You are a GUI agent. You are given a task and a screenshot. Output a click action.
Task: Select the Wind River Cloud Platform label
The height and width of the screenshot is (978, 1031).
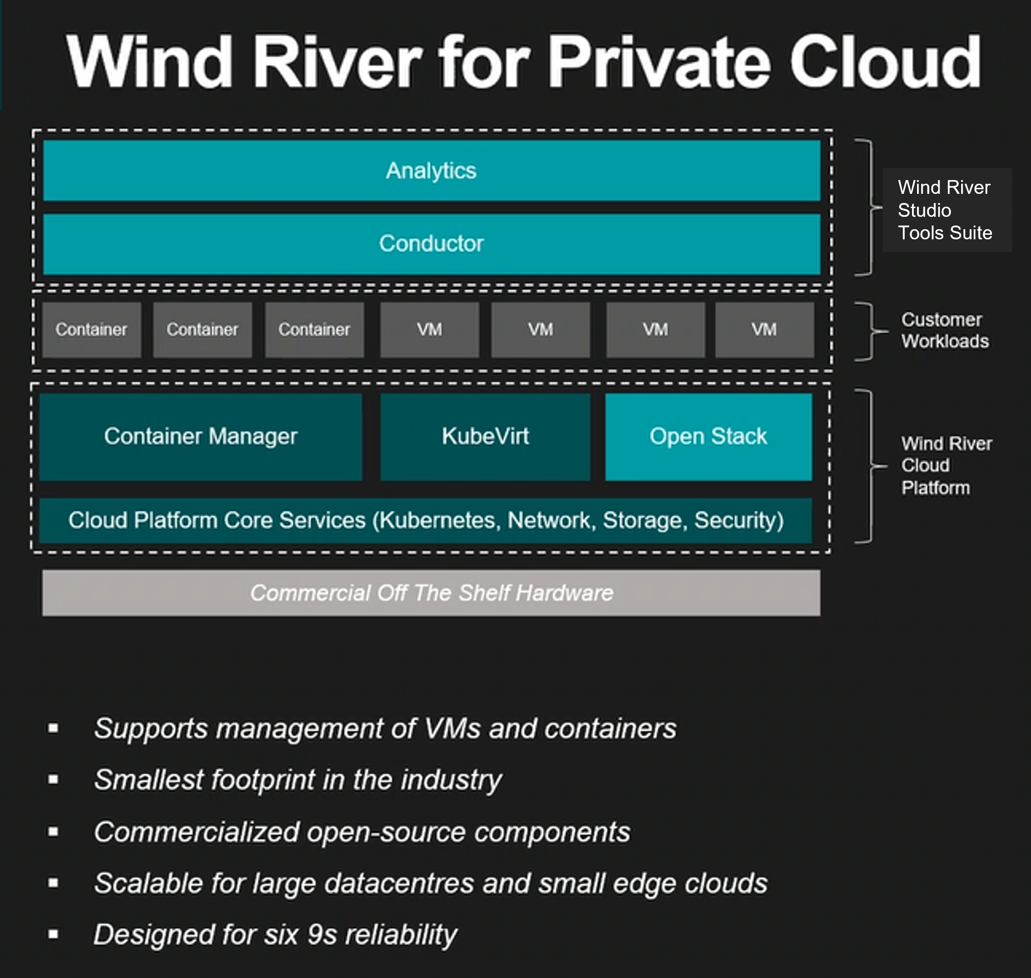946,465
